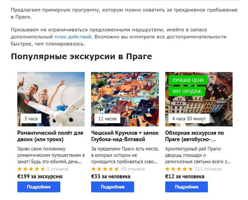Open the Český Krumlov rooftops photo
The height and width of the screenshot is (200, 248).
[125, 99]
